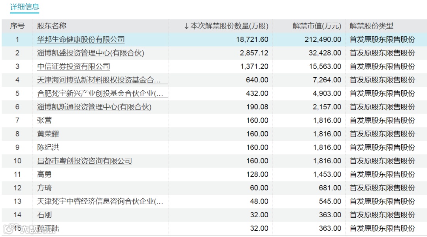
Task: Click sequence number 13 in the table
Action: coord(17,202)
